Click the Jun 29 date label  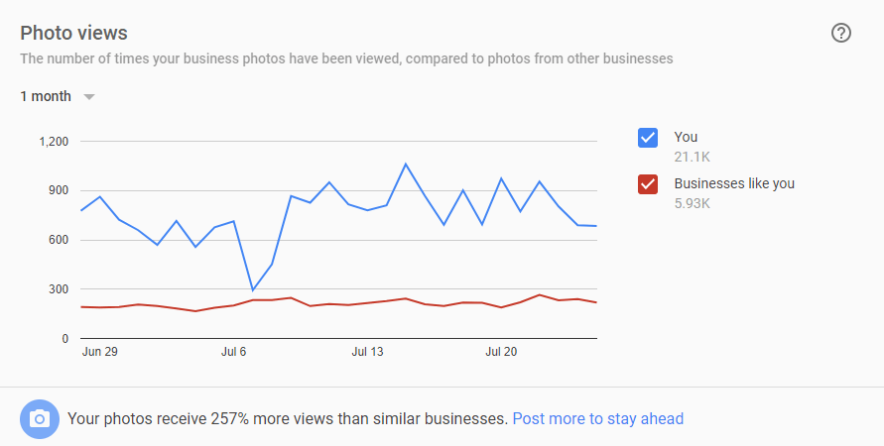point(99,352)
